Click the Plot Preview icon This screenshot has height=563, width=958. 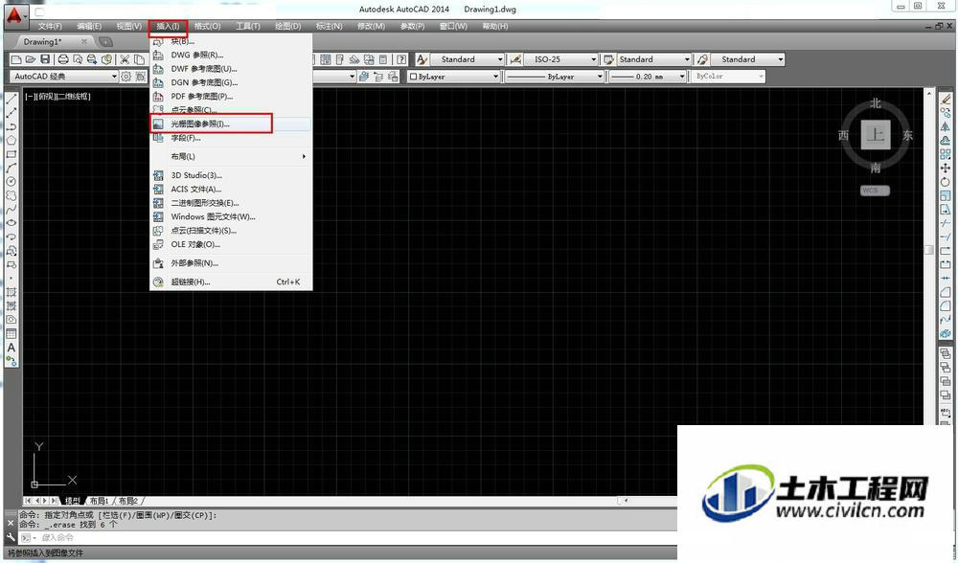(x=78, y=59)
